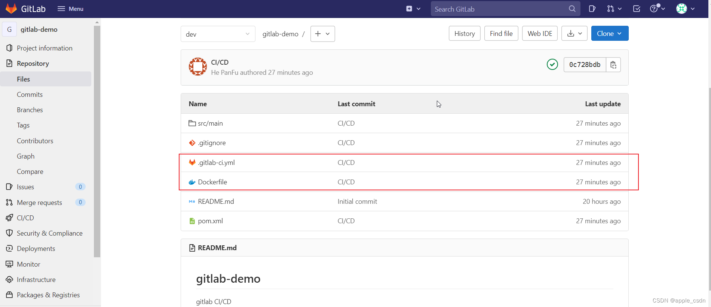
Task: Go to Tags in sidebar
Action: click(x=23, y=125)
